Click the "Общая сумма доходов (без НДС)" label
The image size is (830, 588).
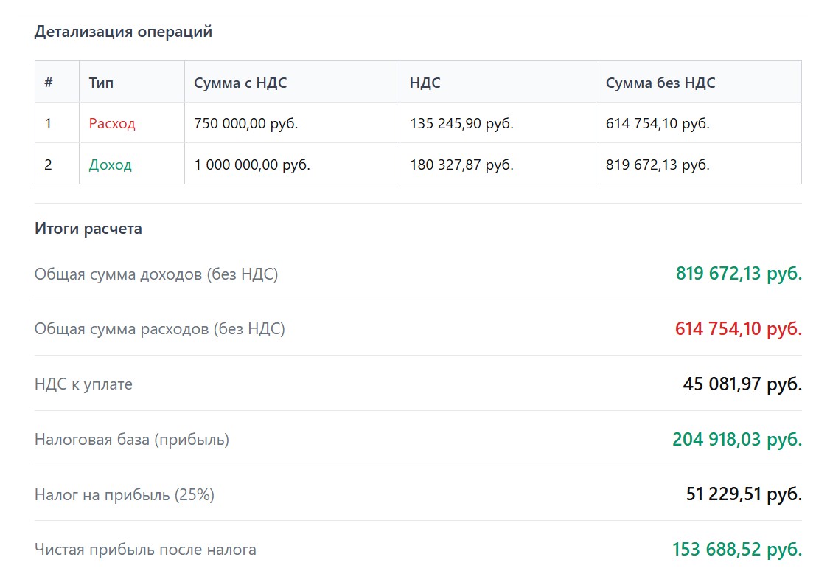pyautogui.click(x=156, y=274)
